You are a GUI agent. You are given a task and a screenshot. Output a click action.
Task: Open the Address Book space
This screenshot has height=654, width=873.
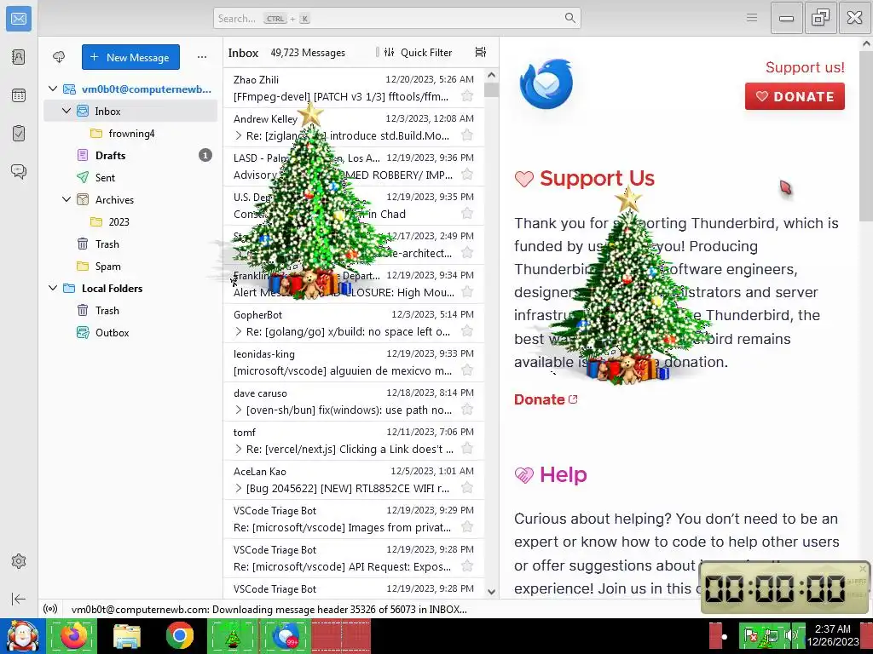tap(19, 57)
